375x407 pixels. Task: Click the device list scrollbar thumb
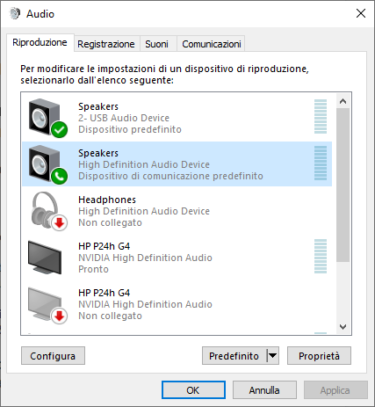tap(343, 185)
